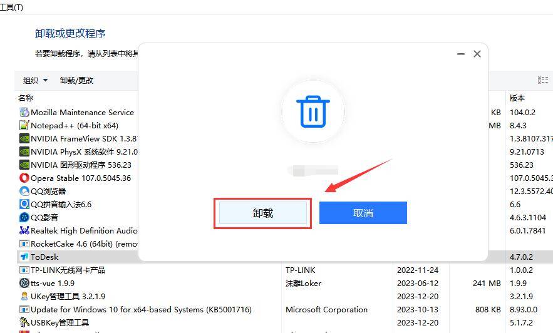
Task: Click Update for Windows 10 KB5001716 name
Action: (141, 310)
